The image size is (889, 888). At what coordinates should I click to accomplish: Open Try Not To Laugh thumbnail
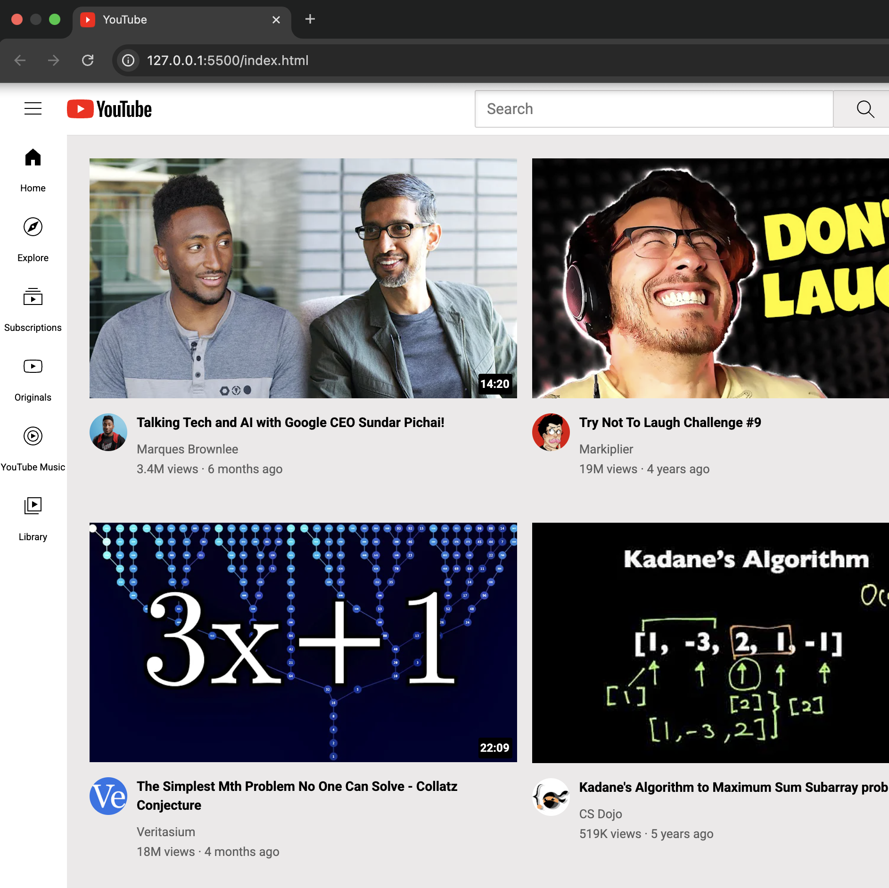pos(710,278)
